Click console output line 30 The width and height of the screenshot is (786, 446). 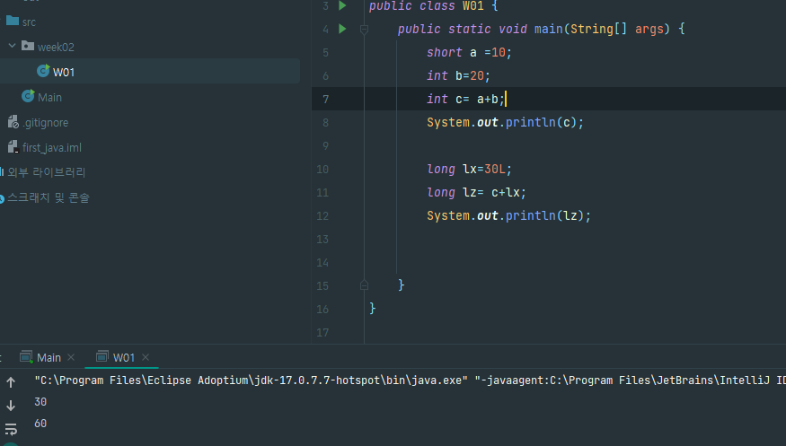pyautogui.click(x=40, y=402)
